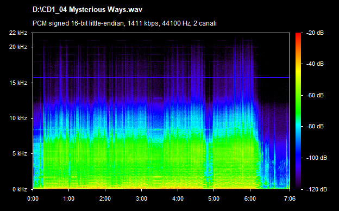Image resolution: width=339 pixels, height=211 pixels.
Task: Click the 6:00 time marker
Action: (250, 198)
